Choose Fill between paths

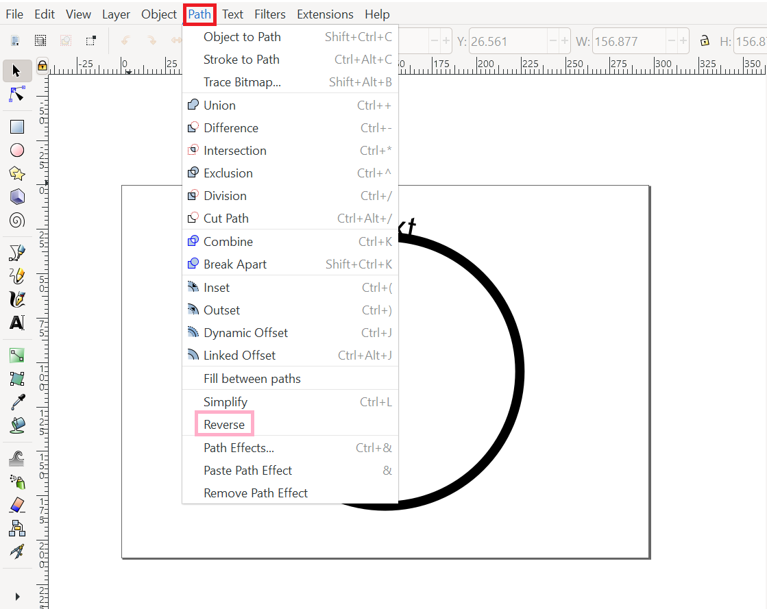[x=291, y=378]
